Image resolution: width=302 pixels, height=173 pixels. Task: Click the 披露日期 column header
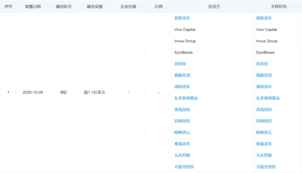coord(33,6)
